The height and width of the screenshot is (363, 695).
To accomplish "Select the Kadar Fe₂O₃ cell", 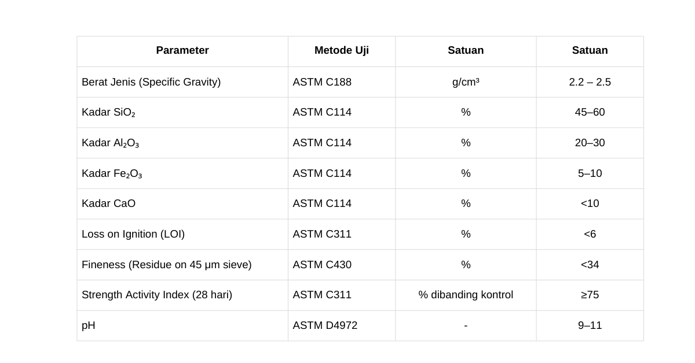I will [x=112, y=174].
